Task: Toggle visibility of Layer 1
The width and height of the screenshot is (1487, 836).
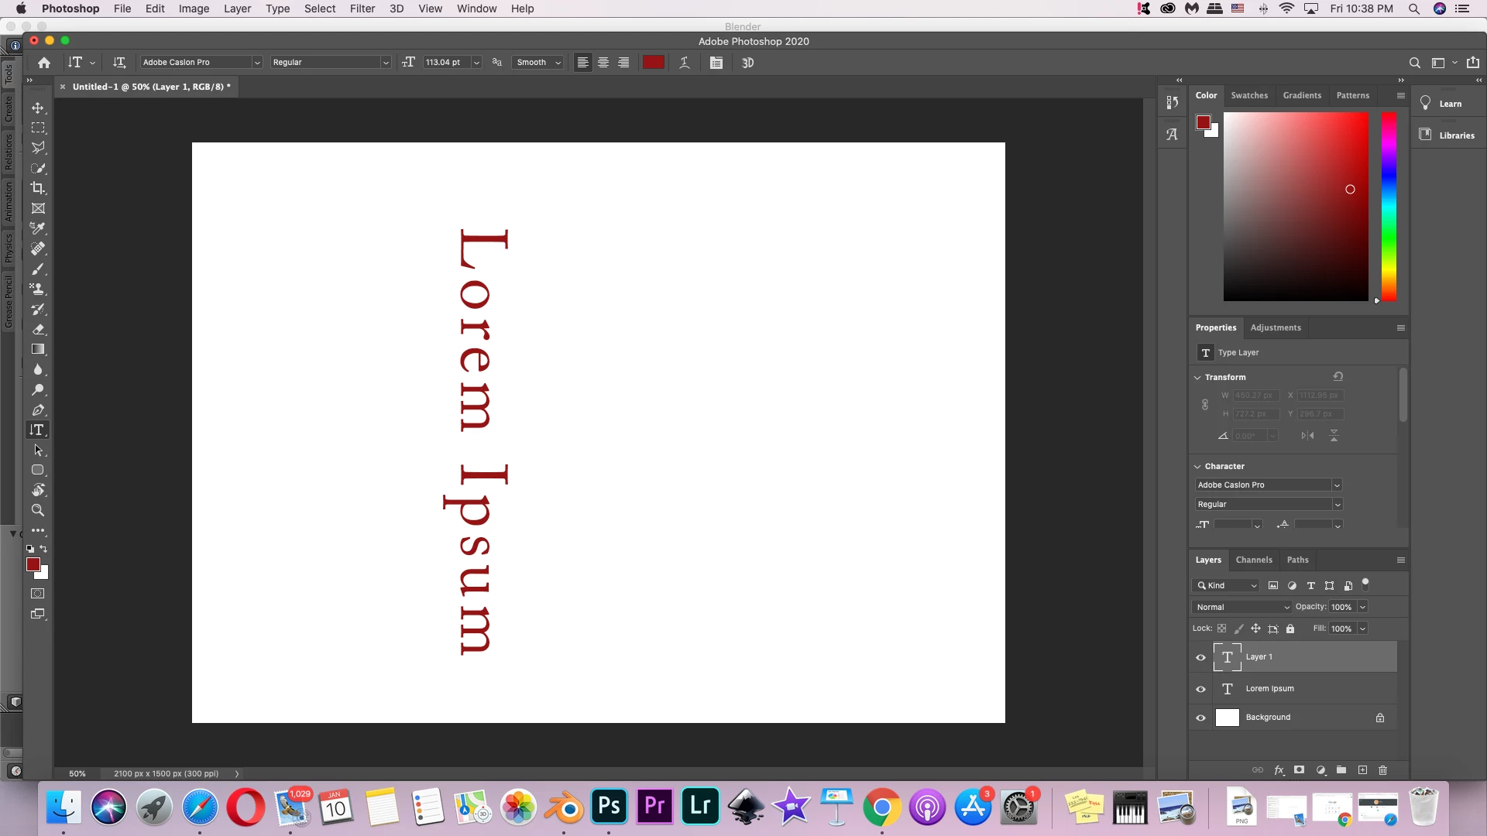Action: coord(1200,657)
